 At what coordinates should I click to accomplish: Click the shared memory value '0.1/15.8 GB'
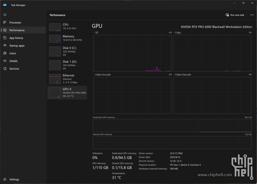(122, 168)
